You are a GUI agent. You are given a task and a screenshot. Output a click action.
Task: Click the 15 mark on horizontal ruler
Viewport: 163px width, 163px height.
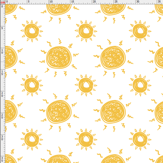point(73,2)
